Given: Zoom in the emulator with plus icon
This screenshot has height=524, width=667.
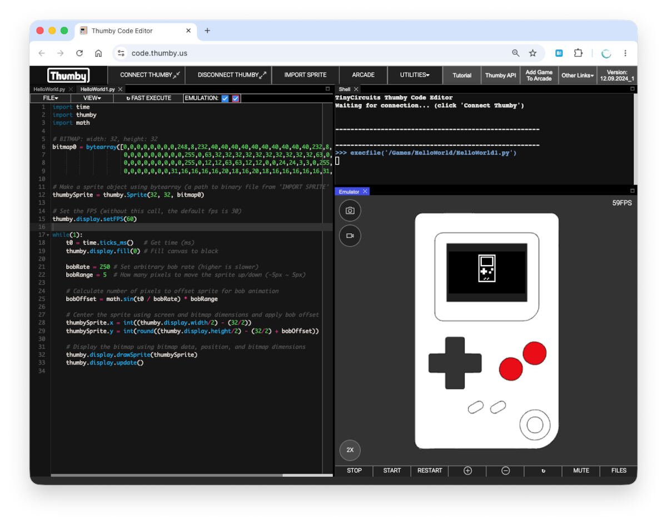Looking at the screenshot, I should coord(467,471).
